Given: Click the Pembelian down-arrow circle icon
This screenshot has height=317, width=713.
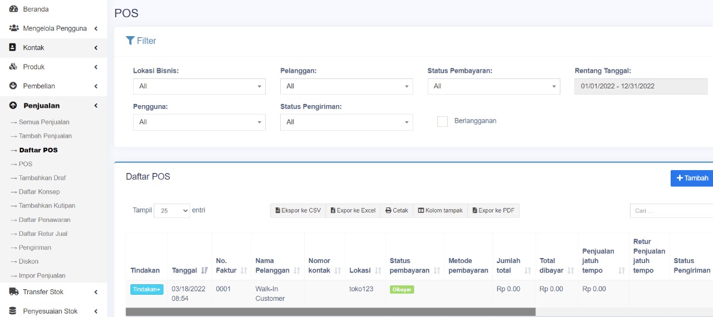Looking at the screenshot, I should click(x=13, y=86).
